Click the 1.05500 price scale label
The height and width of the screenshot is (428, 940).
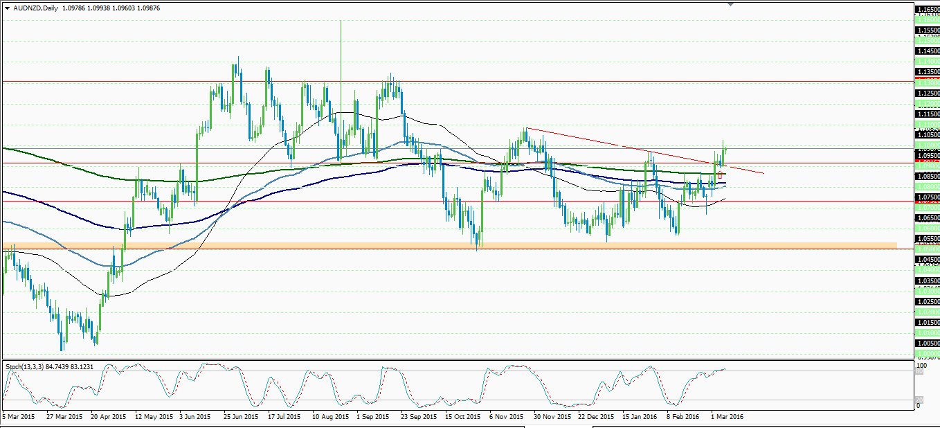[928, 239]
